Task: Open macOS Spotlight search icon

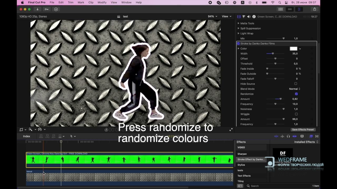Action: [279, 2]
